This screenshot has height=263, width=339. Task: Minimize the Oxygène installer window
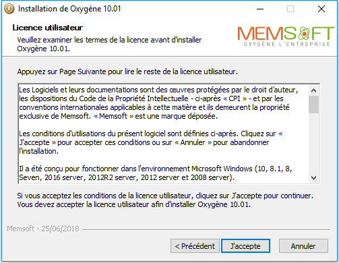point(260,9)
